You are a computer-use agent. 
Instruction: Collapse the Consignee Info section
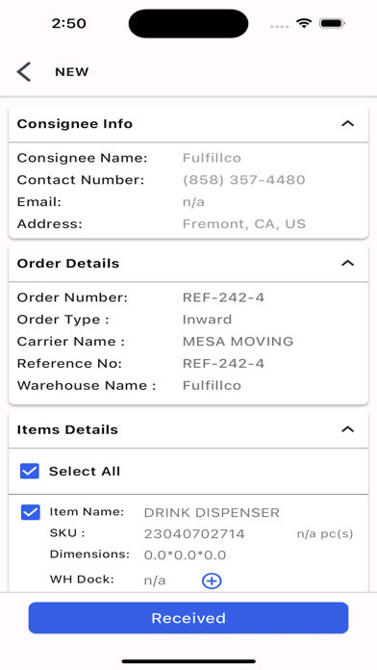click(x=348, y=124)
